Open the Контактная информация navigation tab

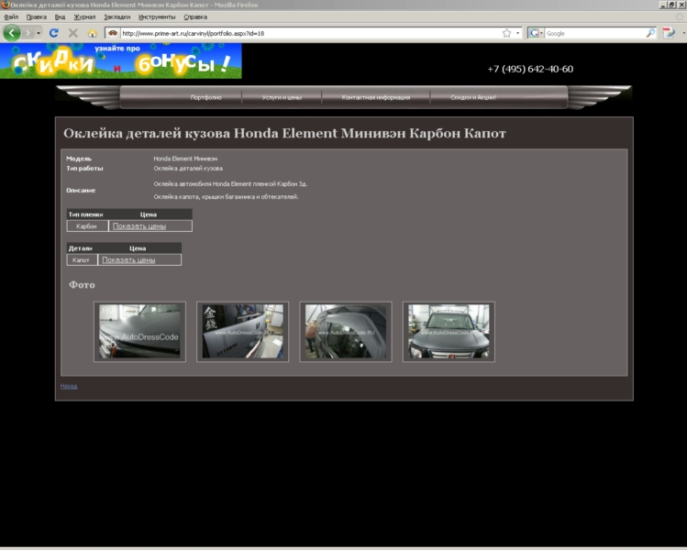376,97
